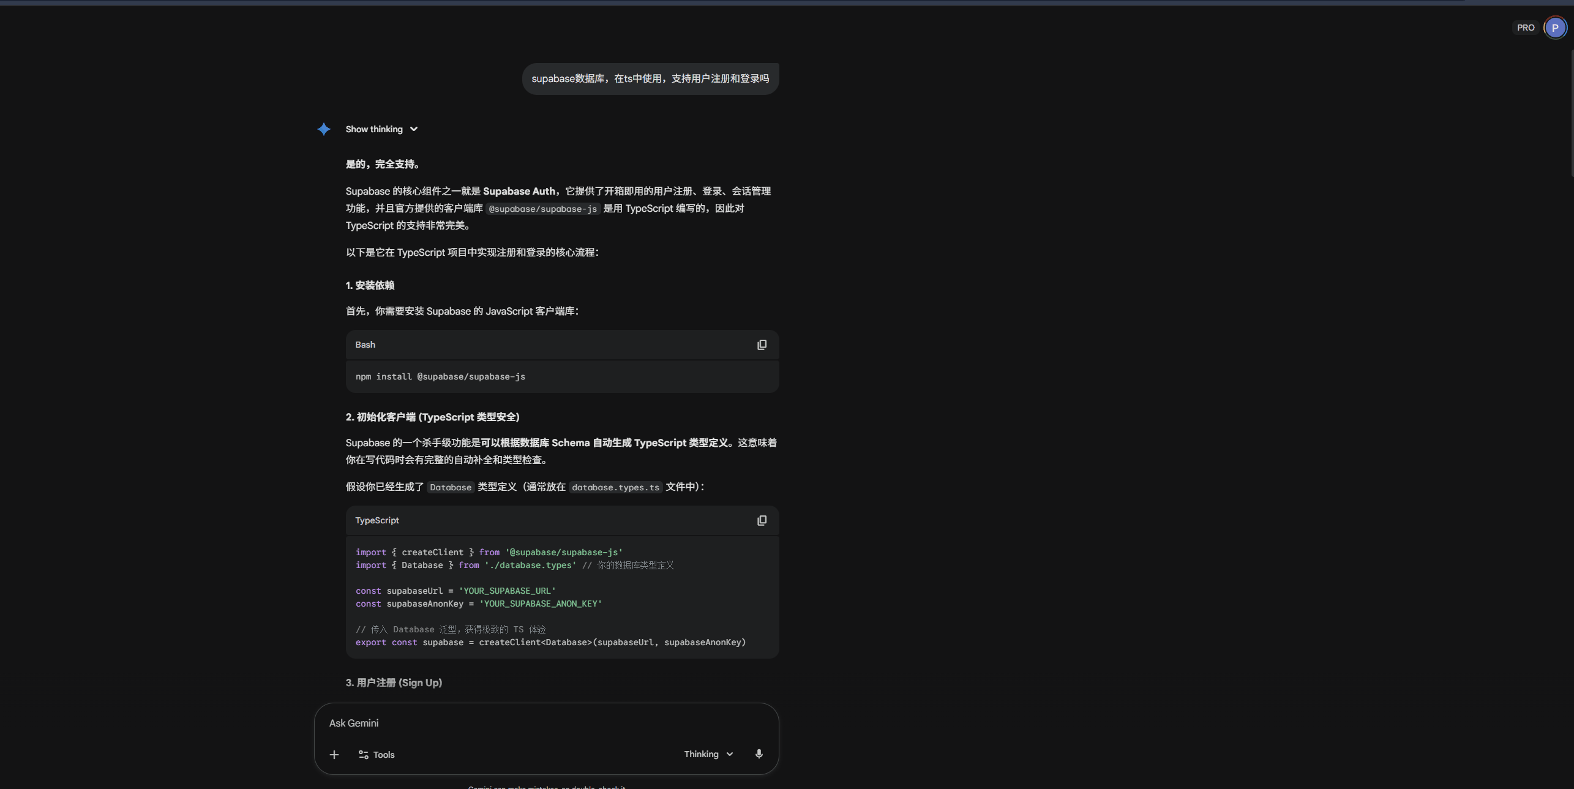Screen dimensions: 1574x789
Task: Click the TypeScript code block label
Action: coord(377,521)
